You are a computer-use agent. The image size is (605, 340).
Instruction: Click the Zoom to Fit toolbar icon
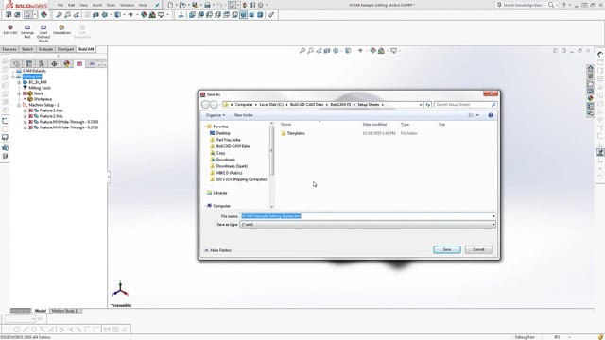tap(59, 15)
